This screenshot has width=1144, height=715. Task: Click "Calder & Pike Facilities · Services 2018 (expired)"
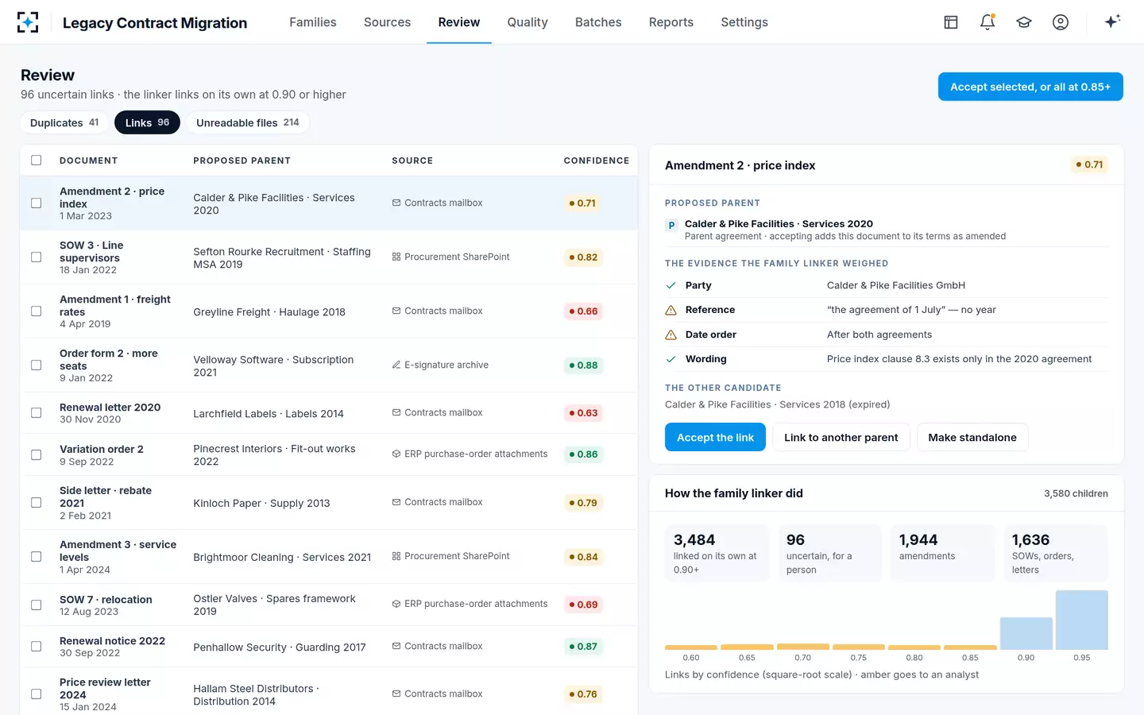(x=777, y=404)
